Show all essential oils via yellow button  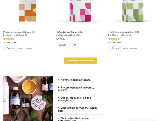click(x=80, y=60)
